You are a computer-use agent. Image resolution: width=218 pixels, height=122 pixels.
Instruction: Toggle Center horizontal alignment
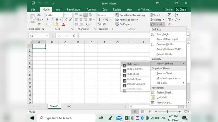pyautogui.click(x=81, y=20)
